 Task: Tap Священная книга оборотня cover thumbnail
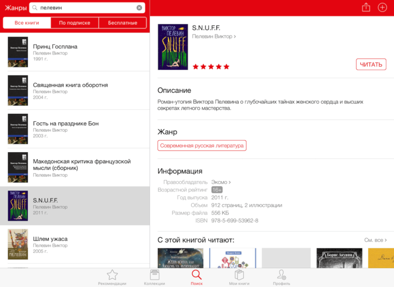[x=18, y=90]
